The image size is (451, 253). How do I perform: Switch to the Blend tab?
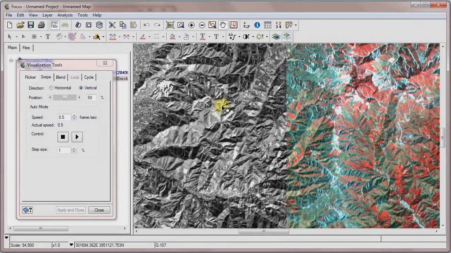[x=61, y=77]
